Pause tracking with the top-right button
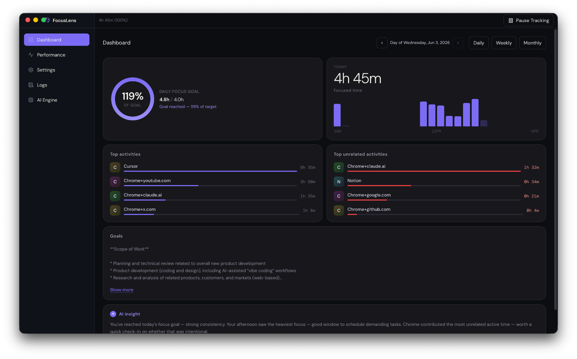 528,21
